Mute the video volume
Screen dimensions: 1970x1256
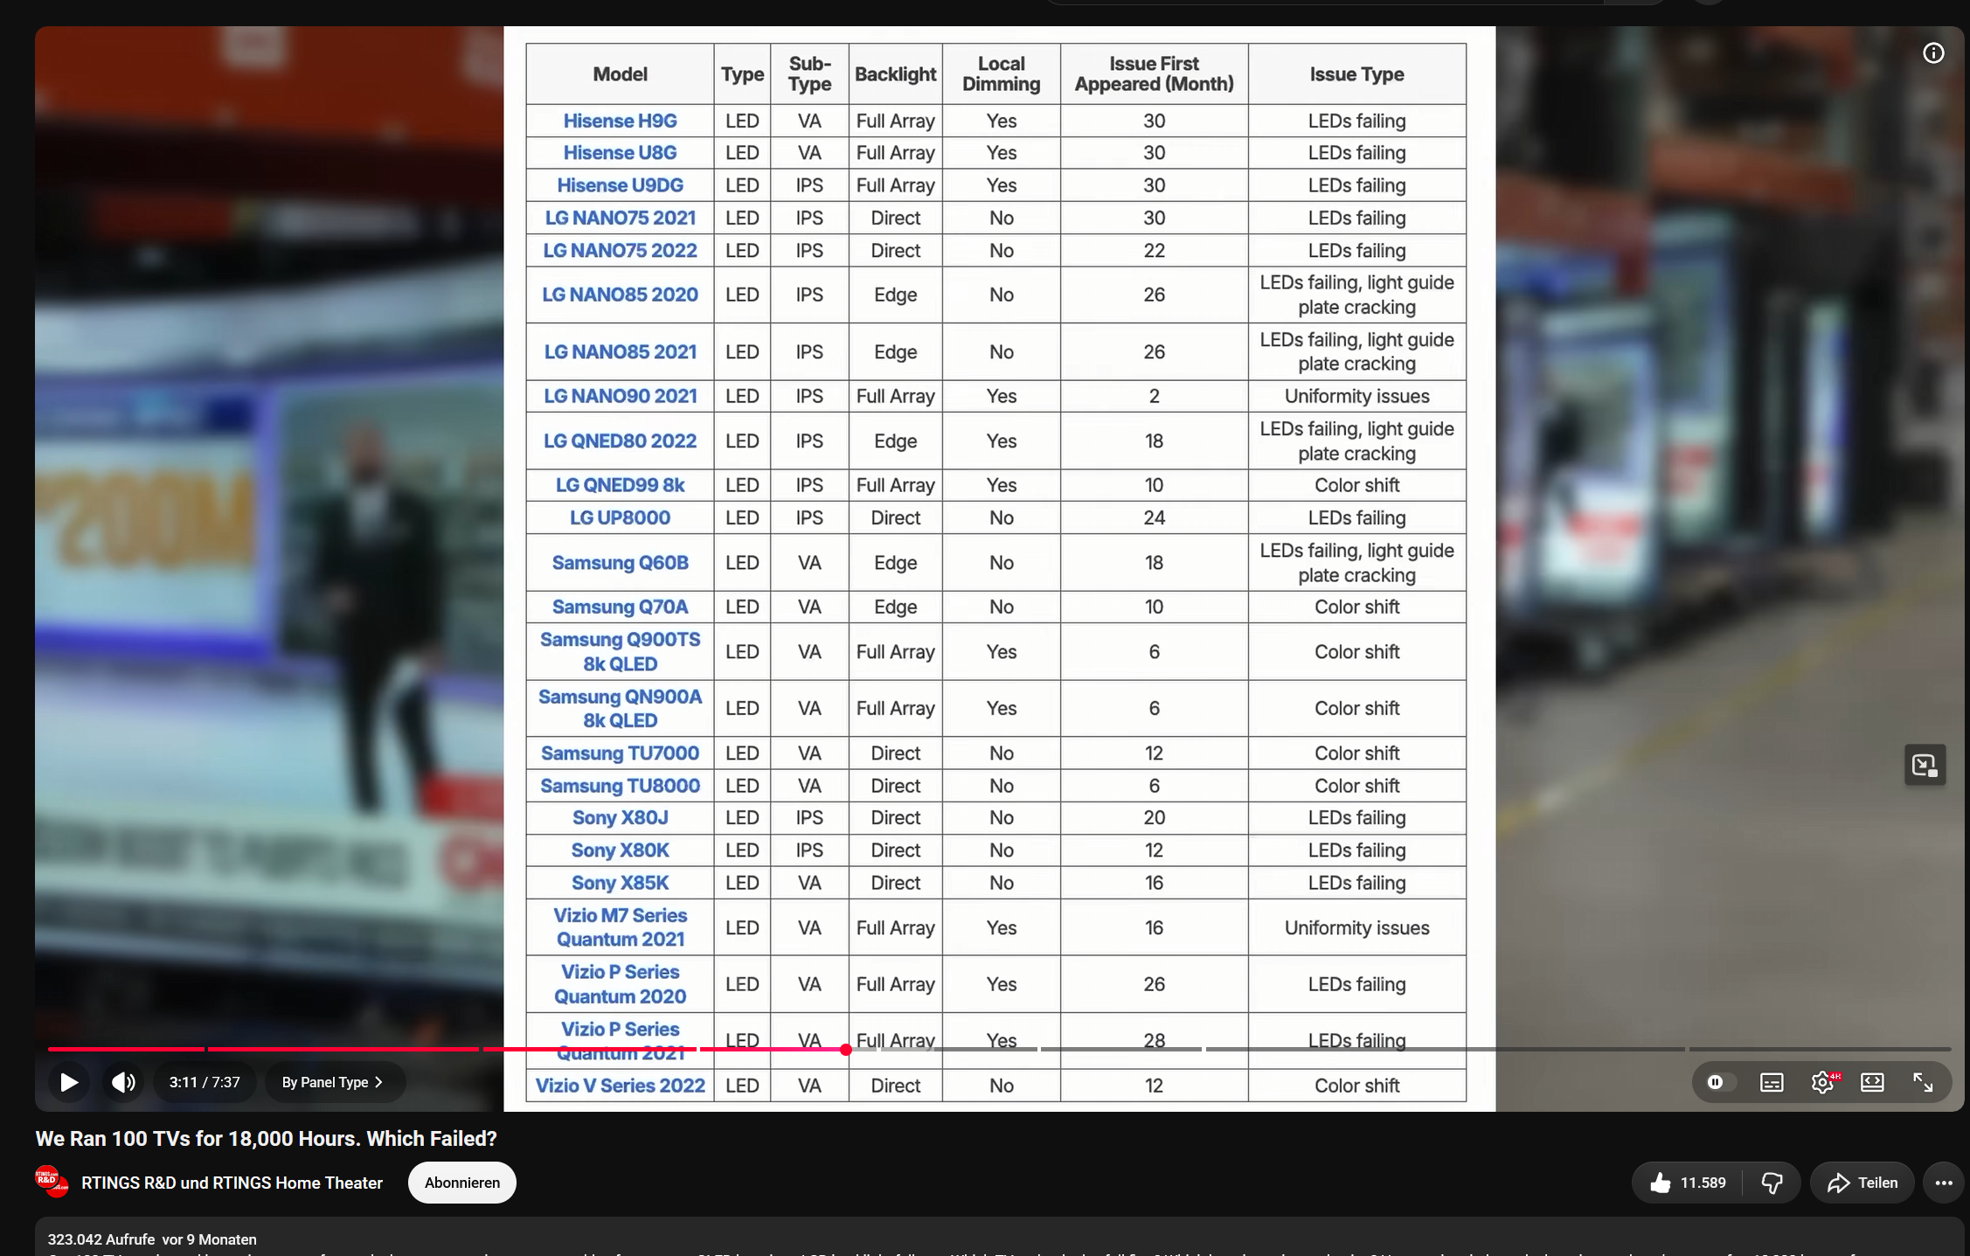[123, 1082]
